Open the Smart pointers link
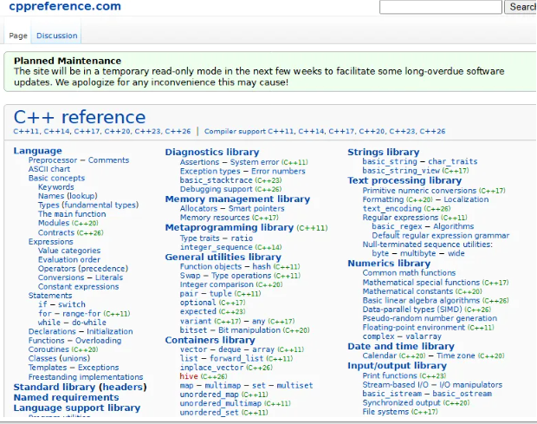 point(256,208)
